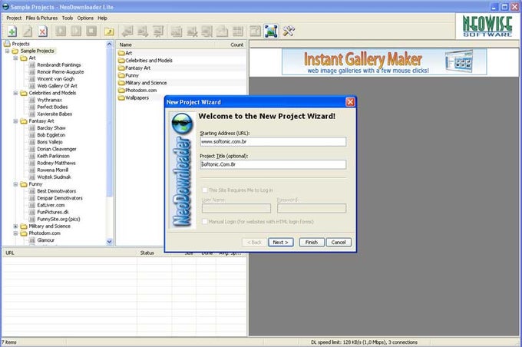
Task: Collapse the Art folder in the tree
Action: [15, 58]
